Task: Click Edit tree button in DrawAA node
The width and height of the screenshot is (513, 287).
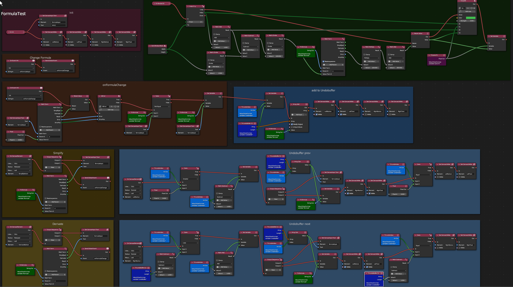Action: (x=468, y=12)
